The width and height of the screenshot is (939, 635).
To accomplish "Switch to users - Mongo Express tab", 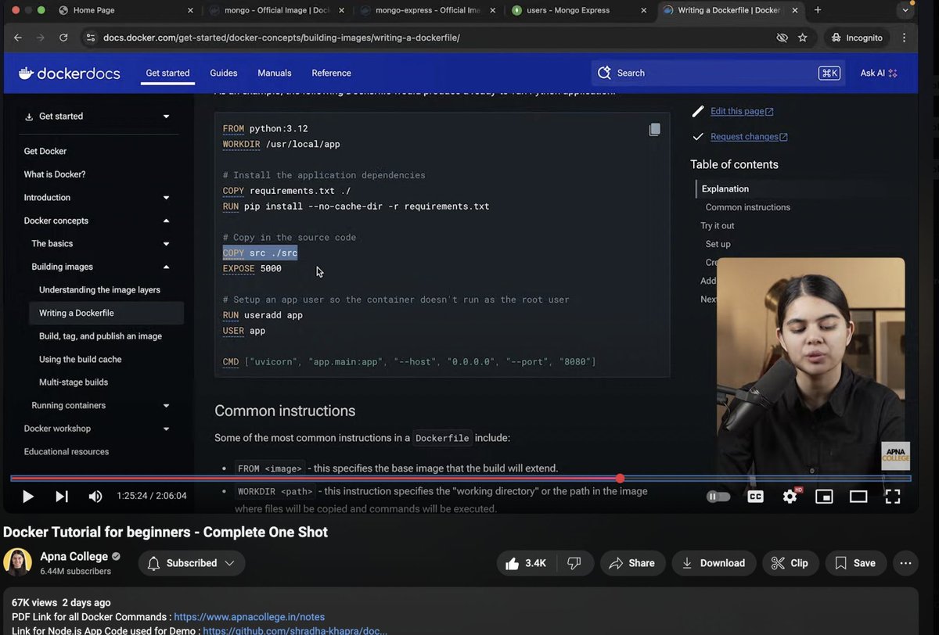I will (577, 10).
